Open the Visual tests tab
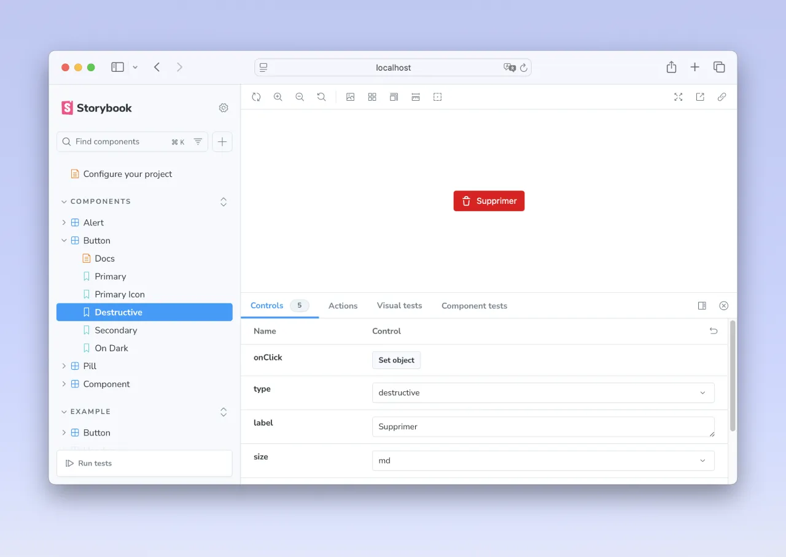This screenshot has height=557, width=786. (399, 305)
